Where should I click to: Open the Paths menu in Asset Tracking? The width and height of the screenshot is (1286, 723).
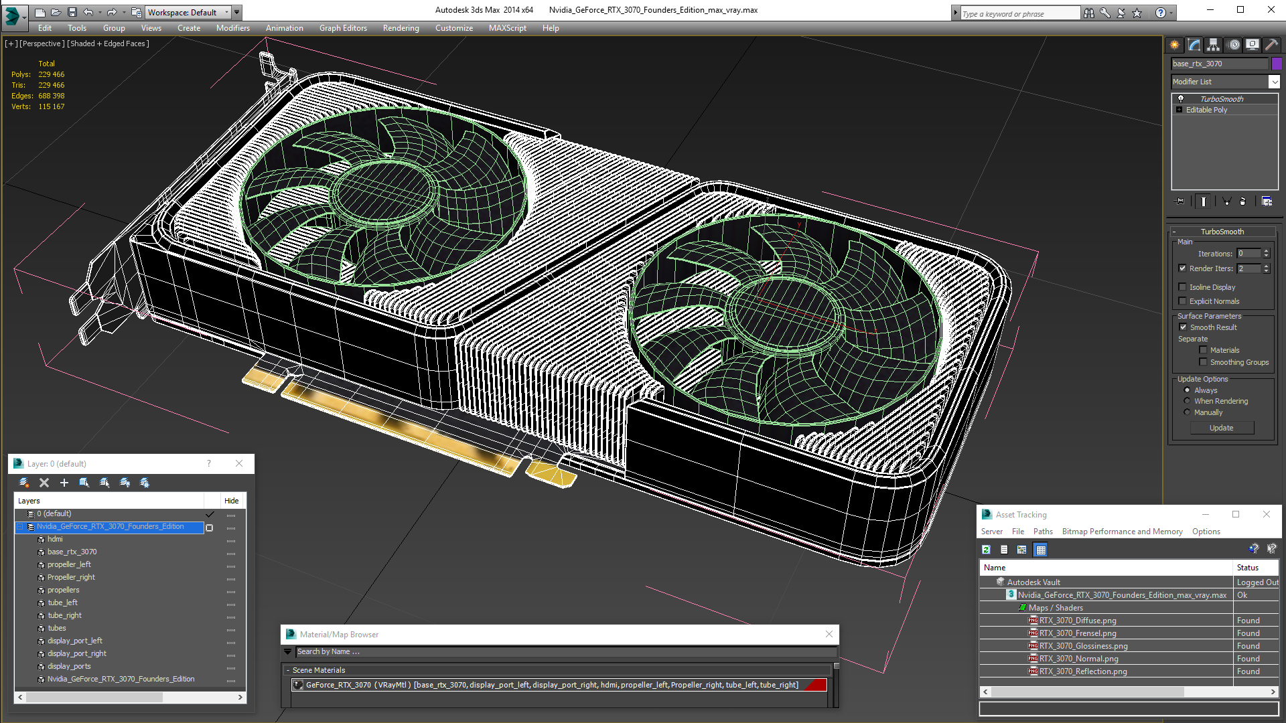(x=1043, y=532)
